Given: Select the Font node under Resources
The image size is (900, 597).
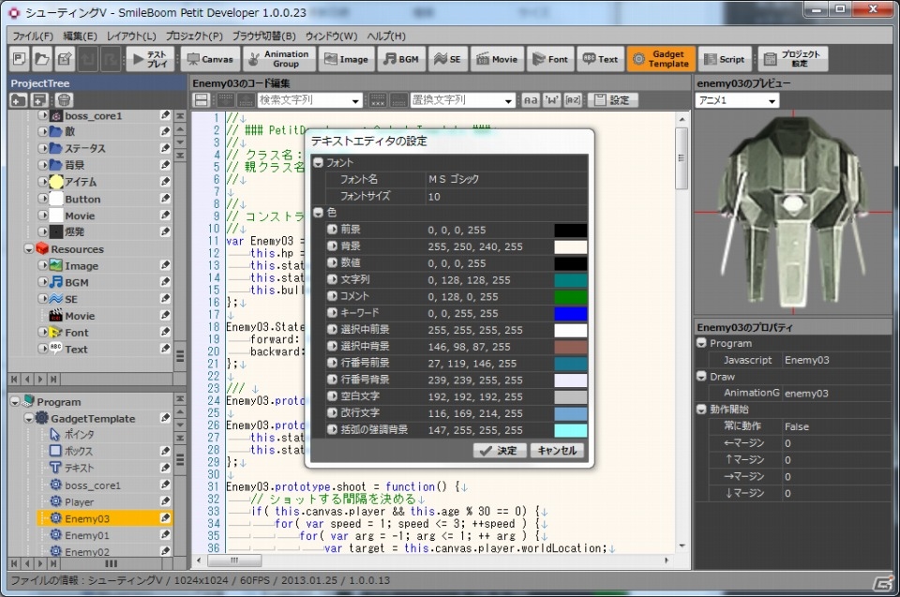Looking at the screenshot, I should 76,333.
